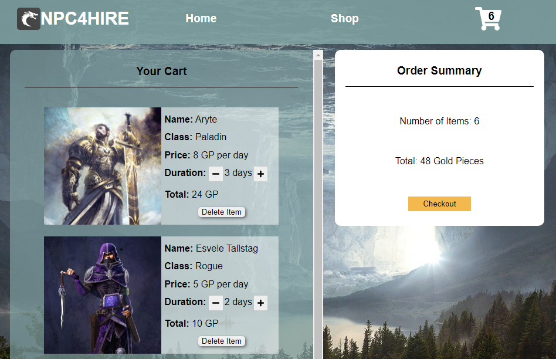Increase Aryte's duration with plus button
This screenshot has width=556, height=359.
pos(260,174)
